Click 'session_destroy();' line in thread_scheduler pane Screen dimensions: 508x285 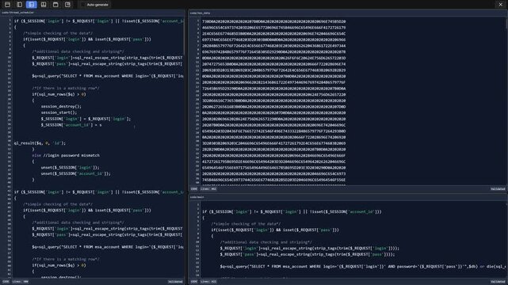pos(61,106)
